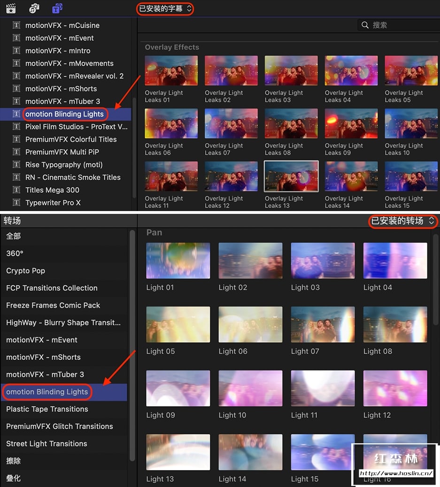440x487 pixels.
Task: Click the title icon beside mRevealer vol. 2
Action: pos(16,76)
